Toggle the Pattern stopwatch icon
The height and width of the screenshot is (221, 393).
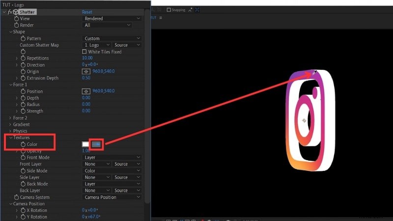(23, 38)
